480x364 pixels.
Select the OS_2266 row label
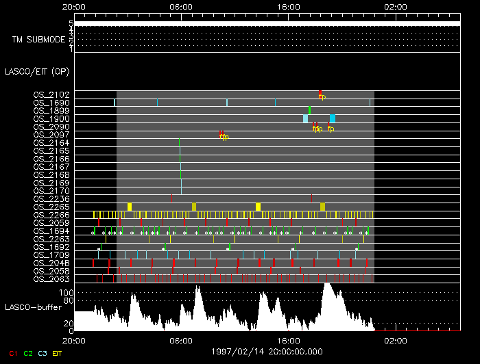[x=51, y=215]
